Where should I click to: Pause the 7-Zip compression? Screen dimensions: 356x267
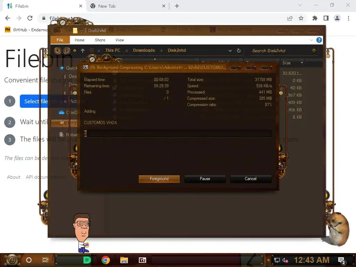205,179
